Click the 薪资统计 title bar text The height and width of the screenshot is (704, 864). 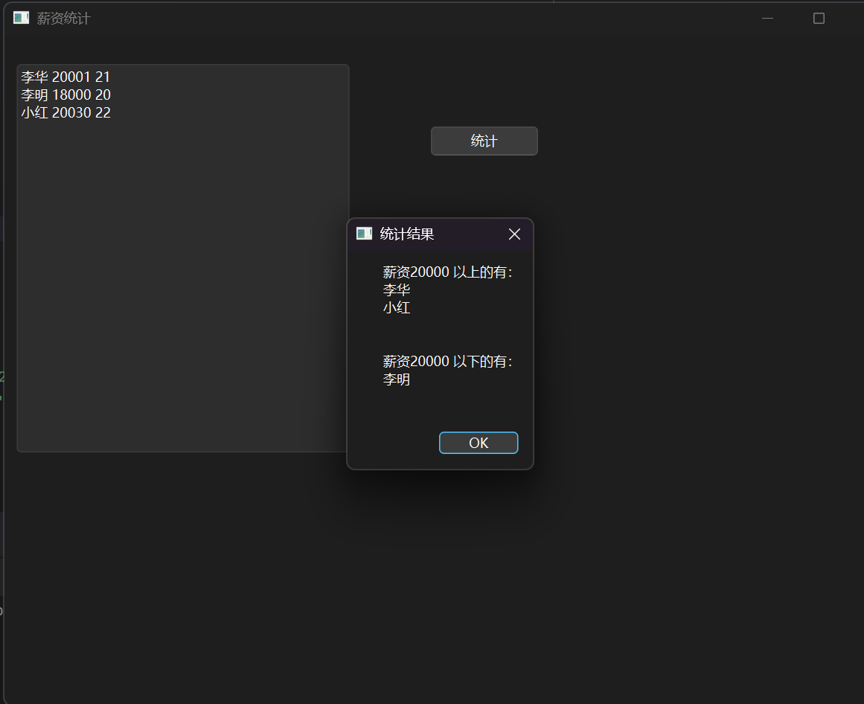[x=63, y=19]
